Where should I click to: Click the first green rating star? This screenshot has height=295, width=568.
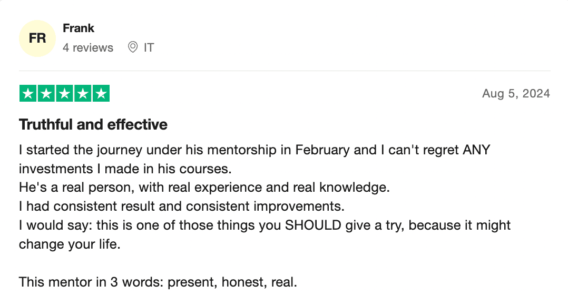click(28, 94)
